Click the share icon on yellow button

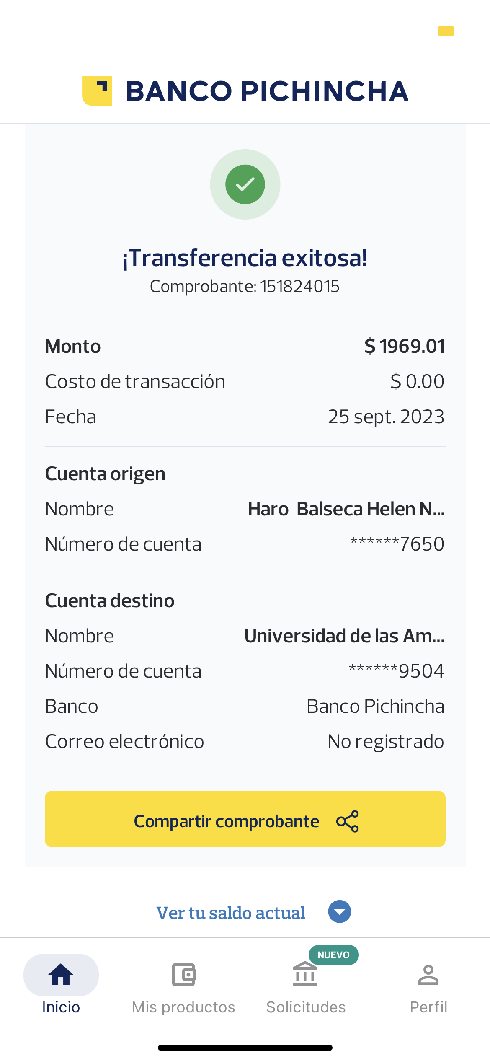tap(348, 821)
